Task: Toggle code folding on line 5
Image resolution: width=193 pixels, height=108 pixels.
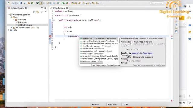Action: pyautogui.click(x=54, y=20)
